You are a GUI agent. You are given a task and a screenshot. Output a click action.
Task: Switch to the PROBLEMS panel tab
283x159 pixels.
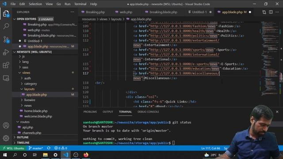pos(90,112)
